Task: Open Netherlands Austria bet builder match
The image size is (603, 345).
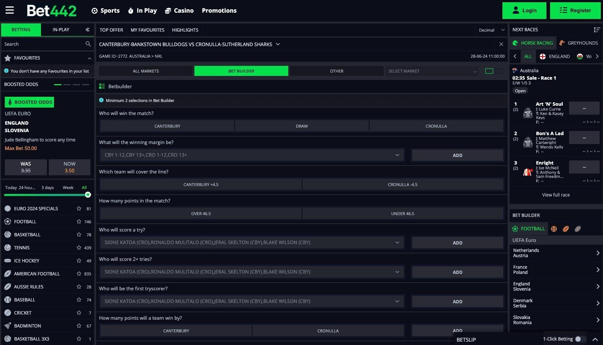Action: [556, 253]
